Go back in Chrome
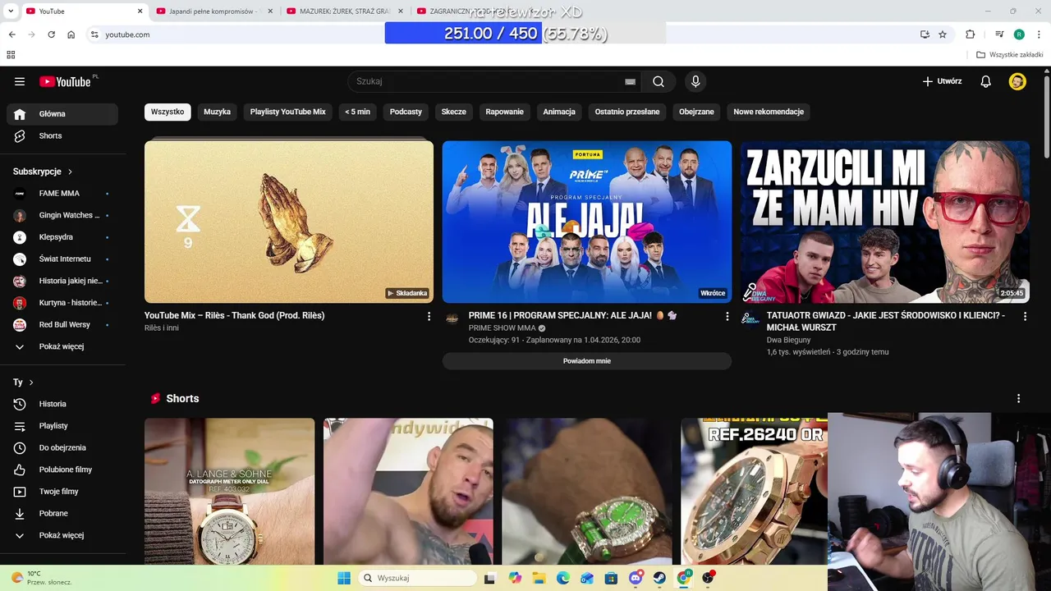Viewport: 1051px width, 591px height. [11, 34]
